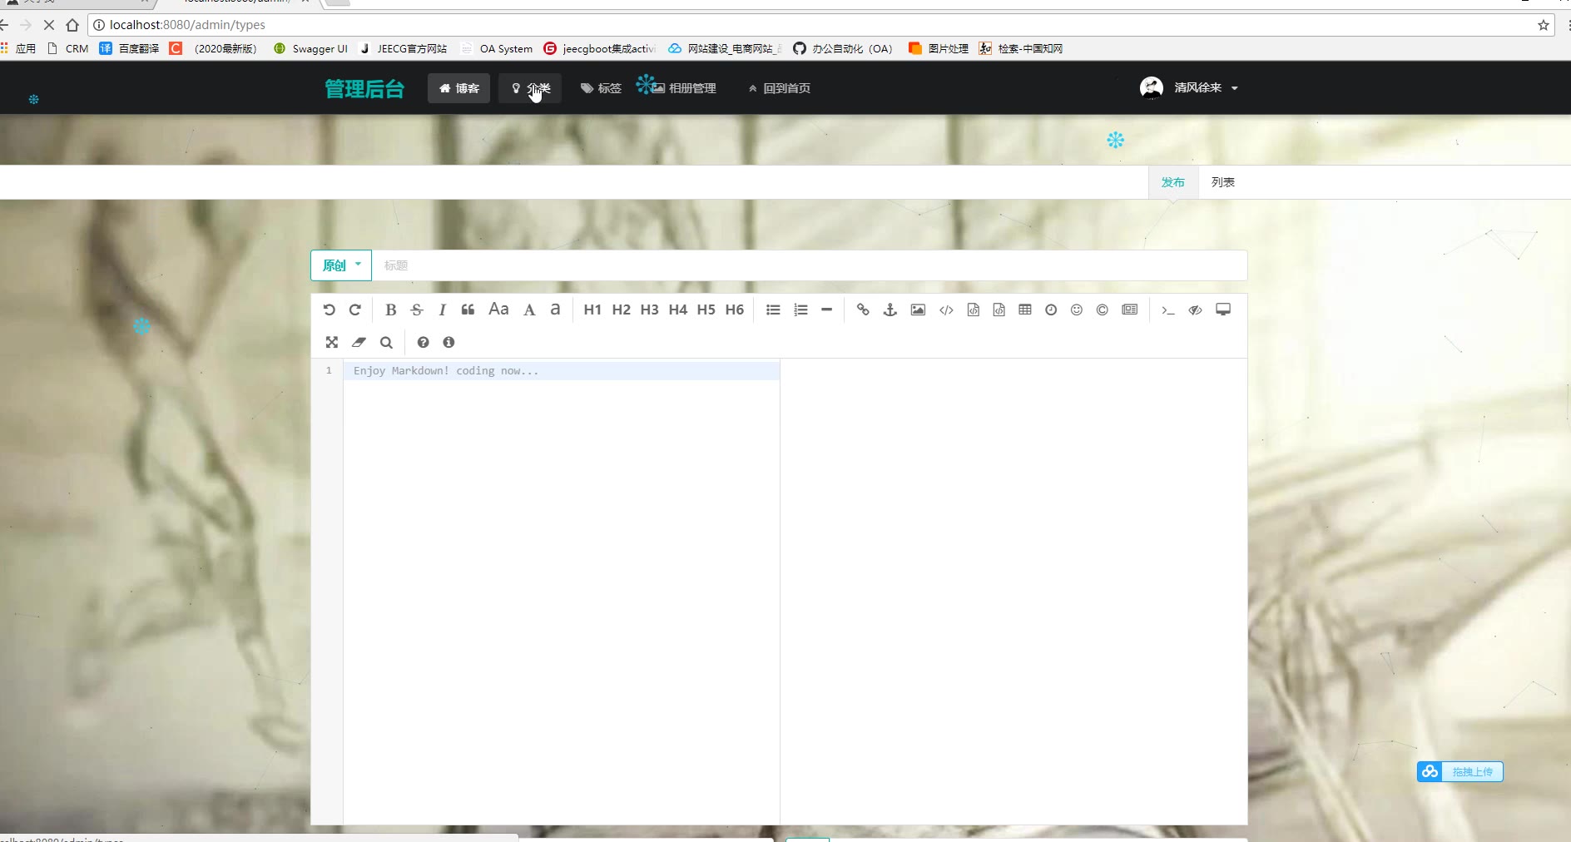Image resolution: width=1571 pixels, height=842 pixels.
Task: Insert preformatted text block
Action: [973, 310]
